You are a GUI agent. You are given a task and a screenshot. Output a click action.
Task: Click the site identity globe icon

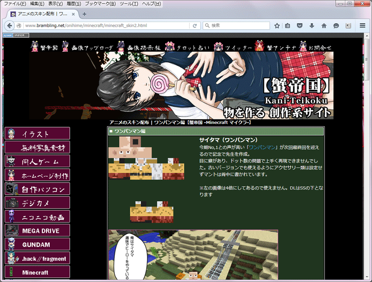pos(19,26)
